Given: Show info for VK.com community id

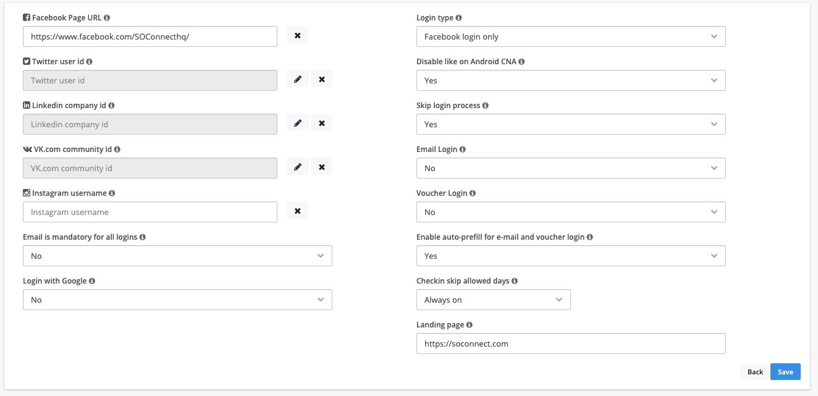Looking at the screenshot, I should [x=117, y=150].
